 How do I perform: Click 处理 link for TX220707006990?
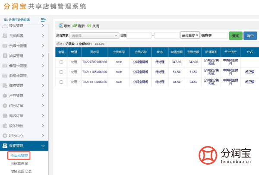coord(74,62)
